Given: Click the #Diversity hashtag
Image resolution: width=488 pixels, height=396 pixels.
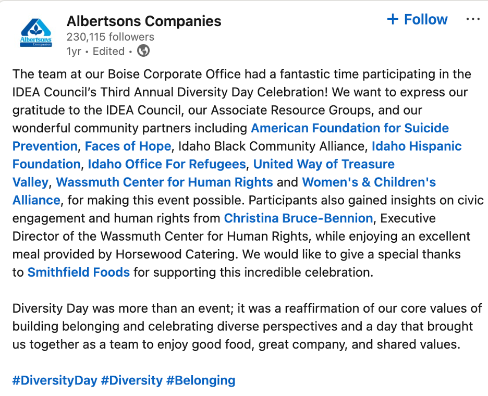Looking at the screenshot, I should coord(132,380).
